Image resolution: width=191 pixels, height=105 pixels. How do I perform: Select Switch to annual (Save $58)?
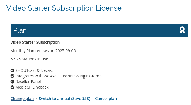click(x=64, y=99)
